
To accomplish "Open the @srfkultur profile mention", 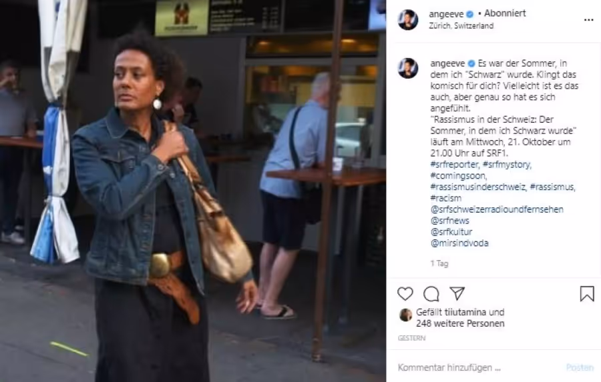I will [451, 232].
